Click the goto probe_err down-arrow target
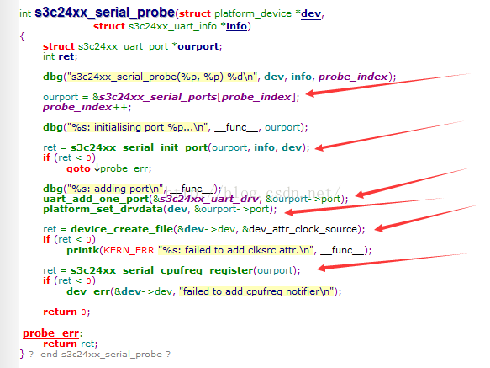 (x=123, y=168)
